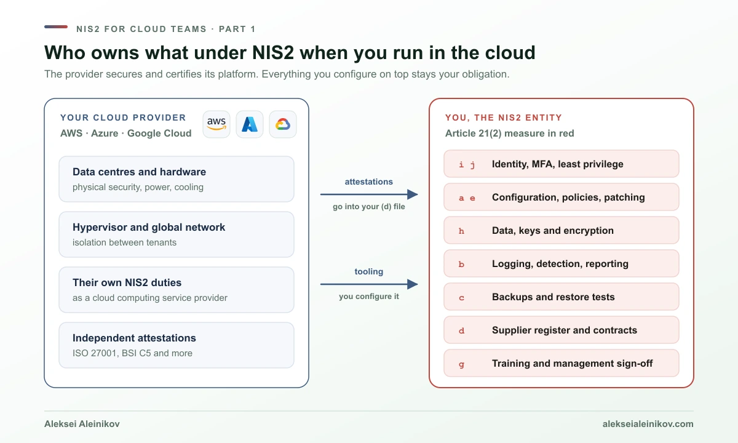
Task: Click the Training and management sign-off row
Action: click(561, 364)
